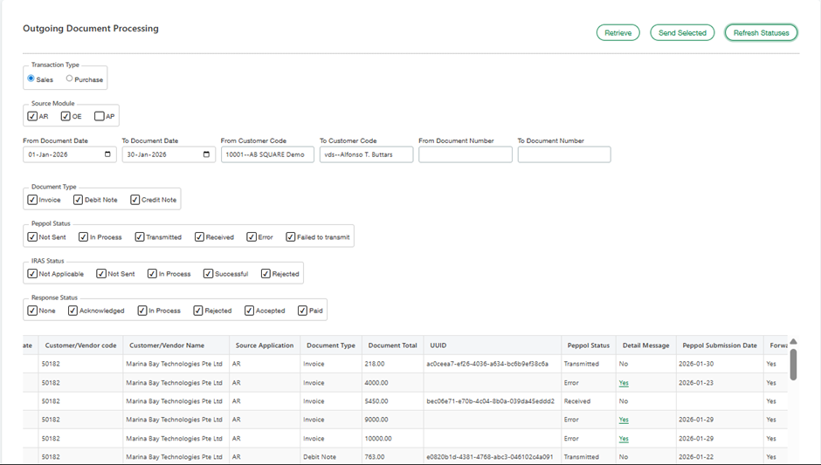Uncheck the Paid response status
Screen dimensions: 821x465
(x=302, y=311)
